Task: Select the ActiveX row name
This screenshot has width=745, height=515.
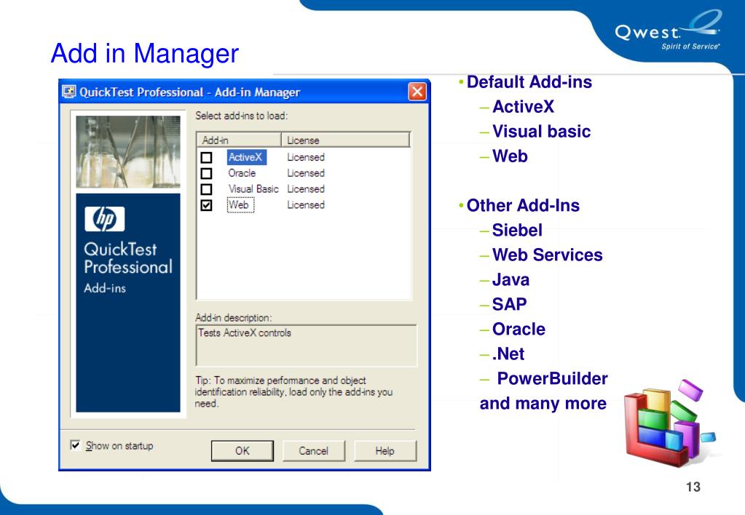Action: [245, 157]
